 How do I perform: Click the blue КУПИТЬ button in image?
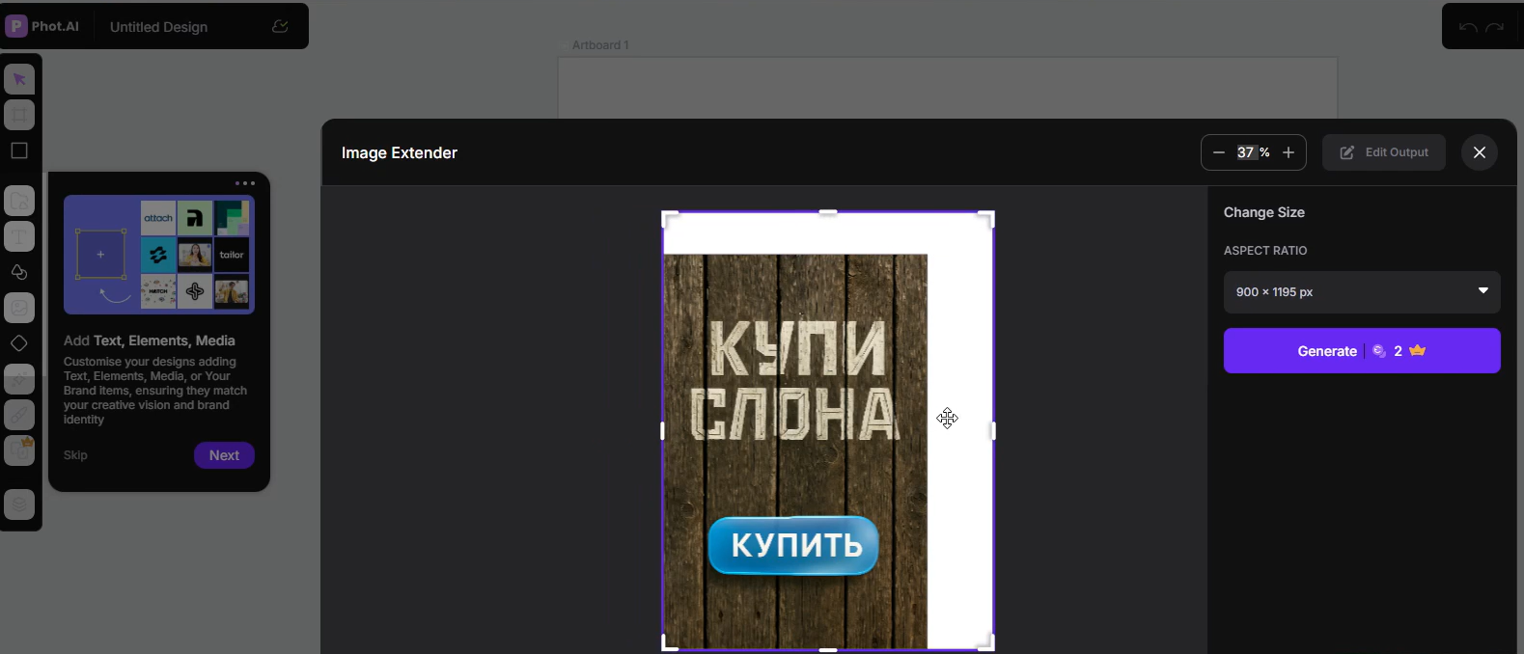tap(793, 545)
